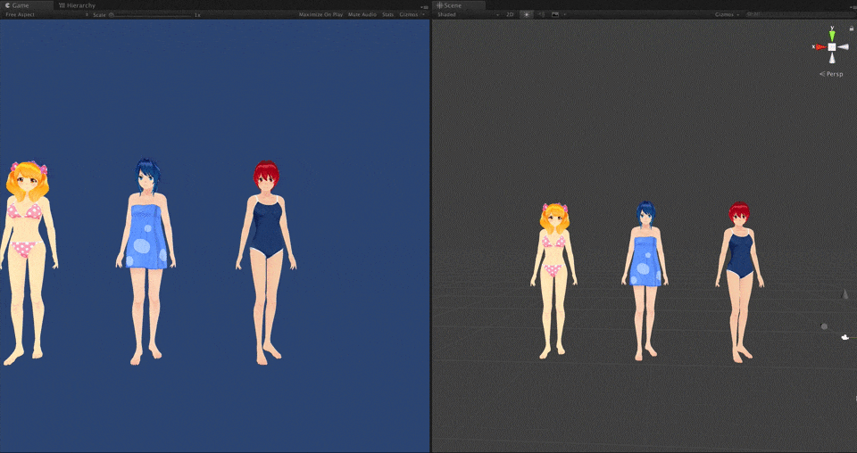The width and height of the screenshot is (857, 453).
Task: Open the Game view Gizmos dropdown arrow
Action: click(x=423, y=15)
